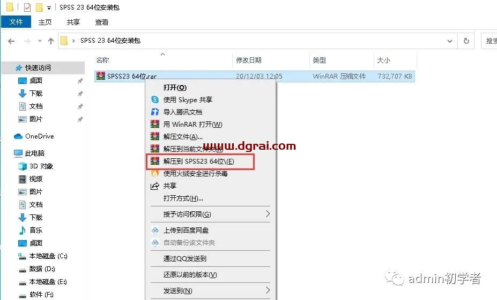Viewport: 497px width, 300px height.
Task: Click the refresh button beside address bar
Action: 466,41
